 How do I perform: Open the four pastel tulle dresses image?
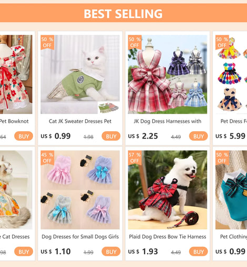click(x=80, y=190)
